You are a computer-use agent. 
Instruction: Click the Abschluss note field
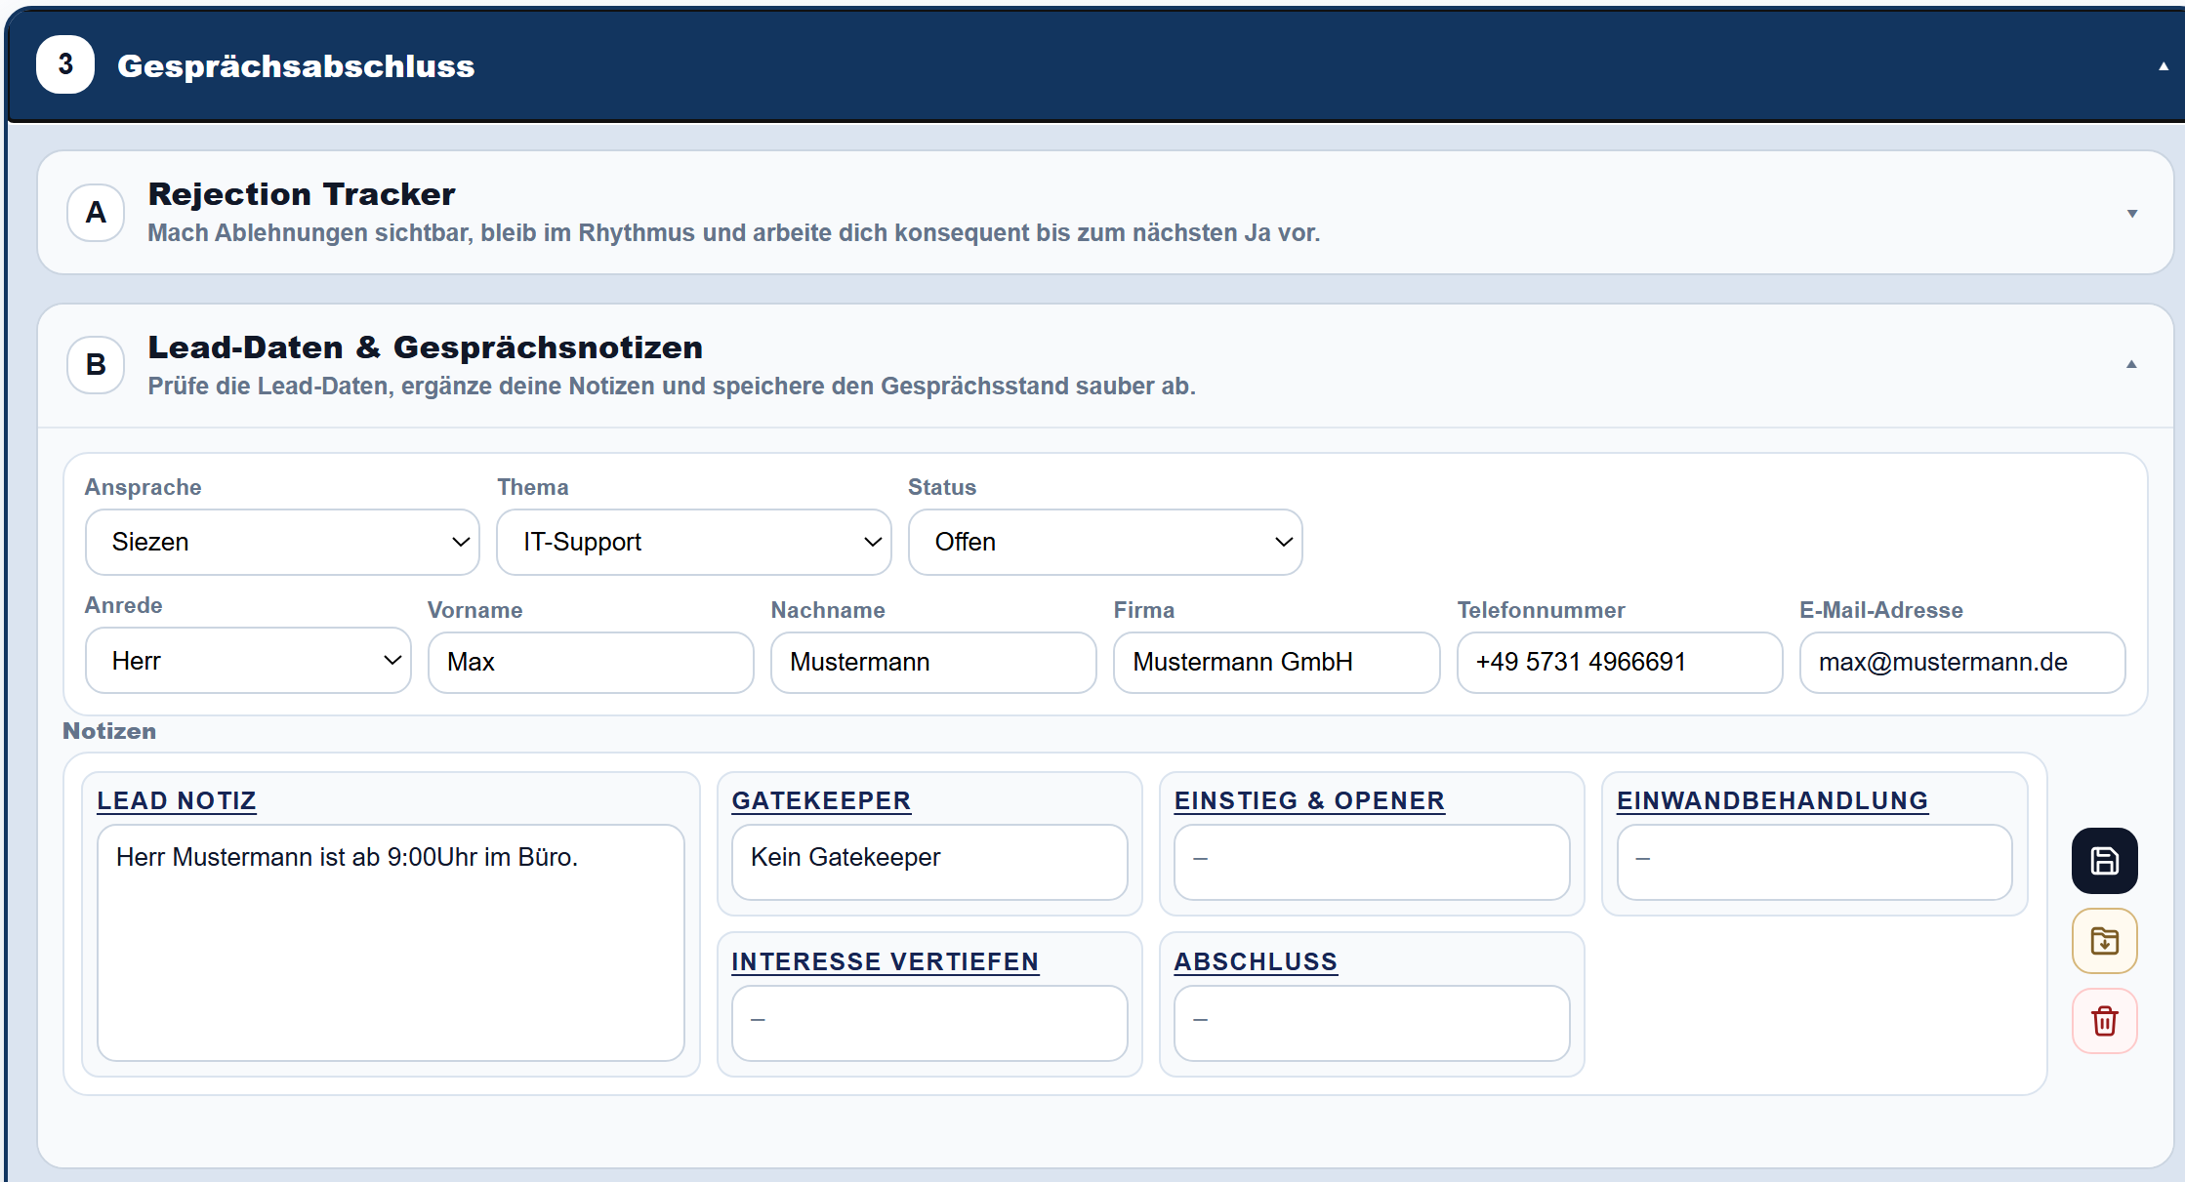pos(1372,1023)
